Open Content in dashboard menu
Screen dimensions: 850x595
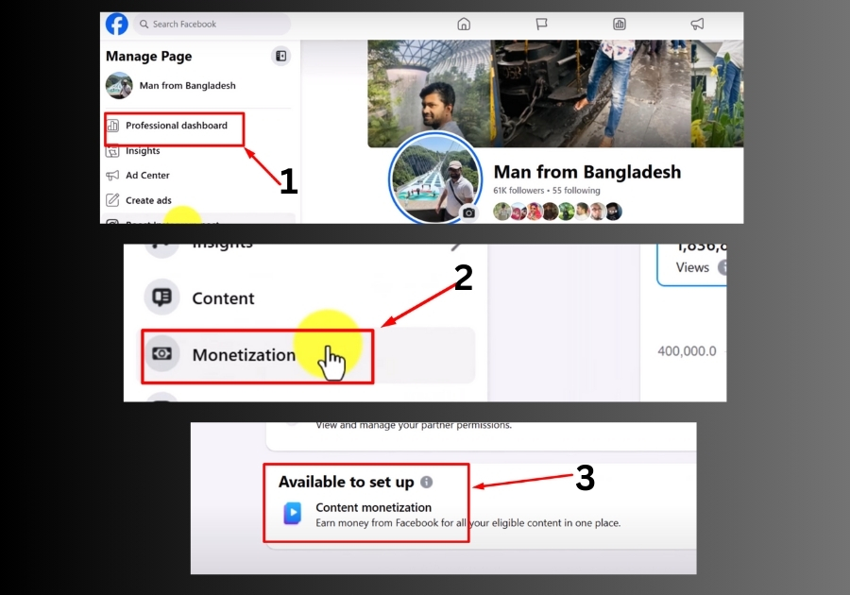[223, 298]
